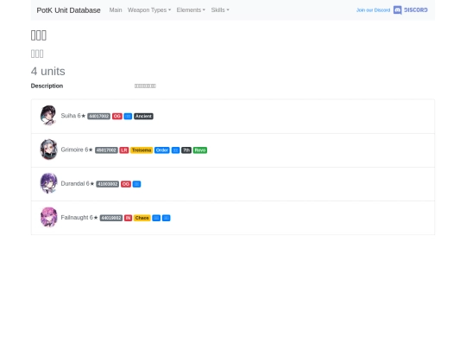Open the Elements dropdown menu
The width and height of the screenshot is (466, 350).
[191, 10]
